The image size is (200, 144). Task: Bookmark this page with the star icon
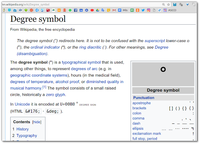point(168,5)
